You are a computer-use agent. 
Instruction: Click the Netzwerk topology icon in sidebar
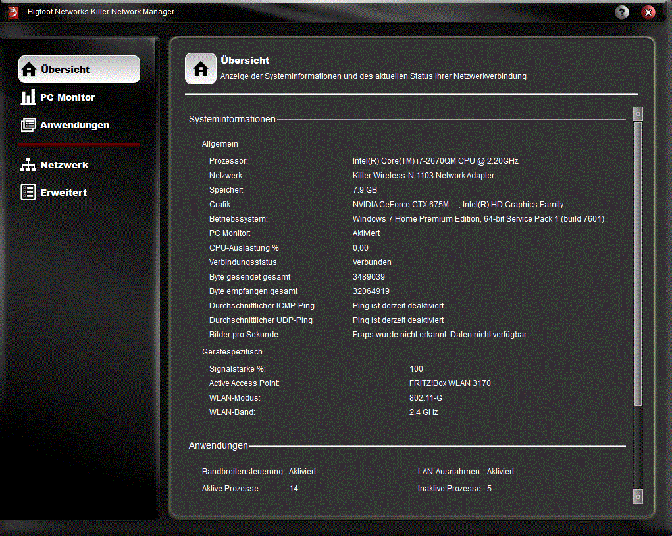pyautogui.click(x=28, y=165)
